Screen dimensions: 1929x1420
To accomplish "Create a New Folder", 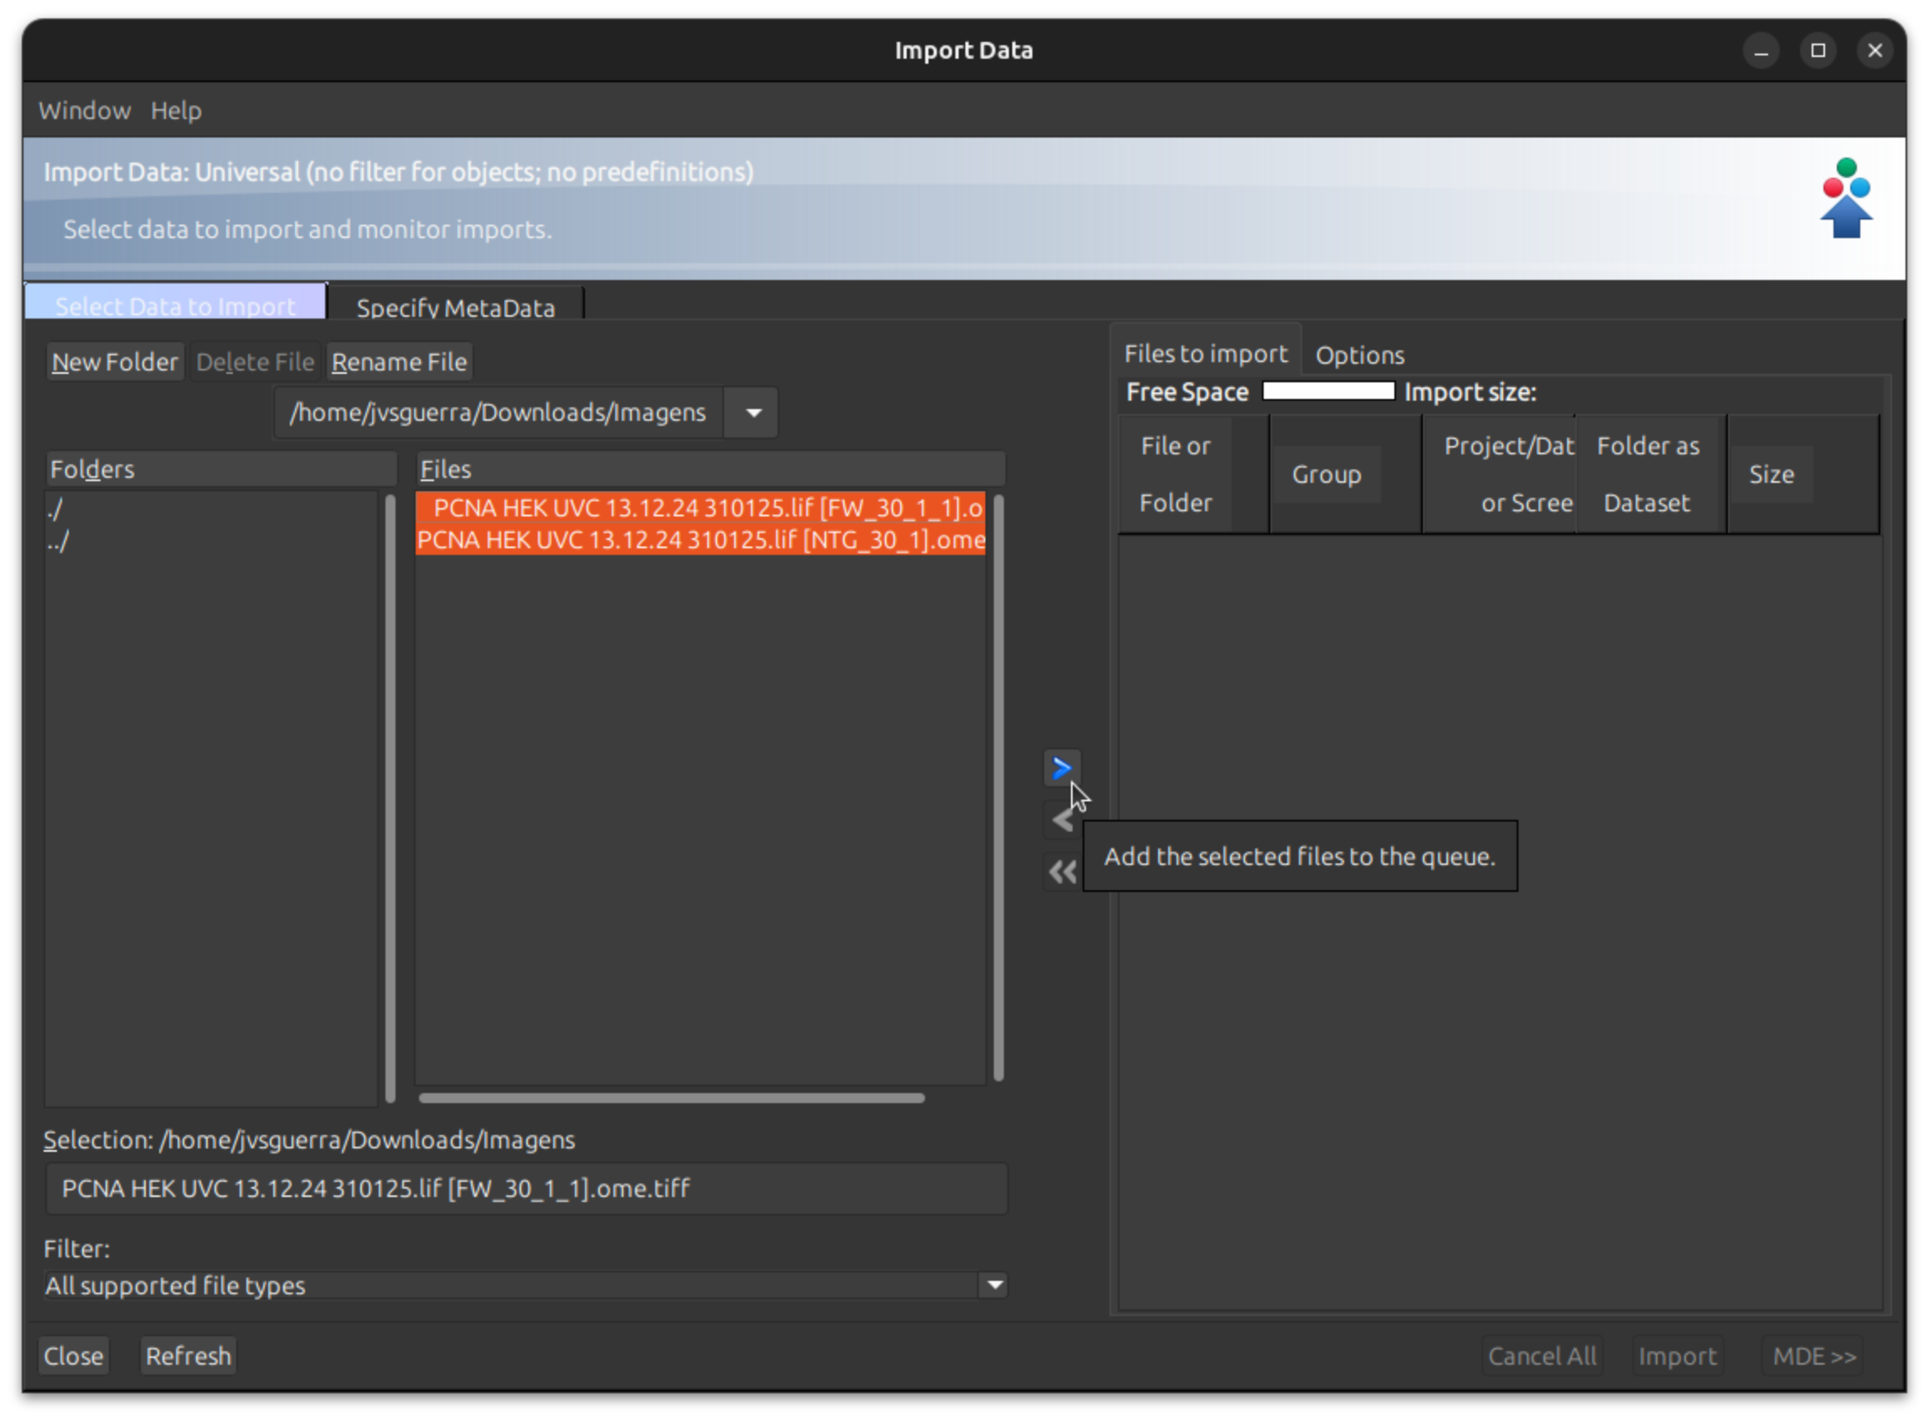I will click(114, 361).
